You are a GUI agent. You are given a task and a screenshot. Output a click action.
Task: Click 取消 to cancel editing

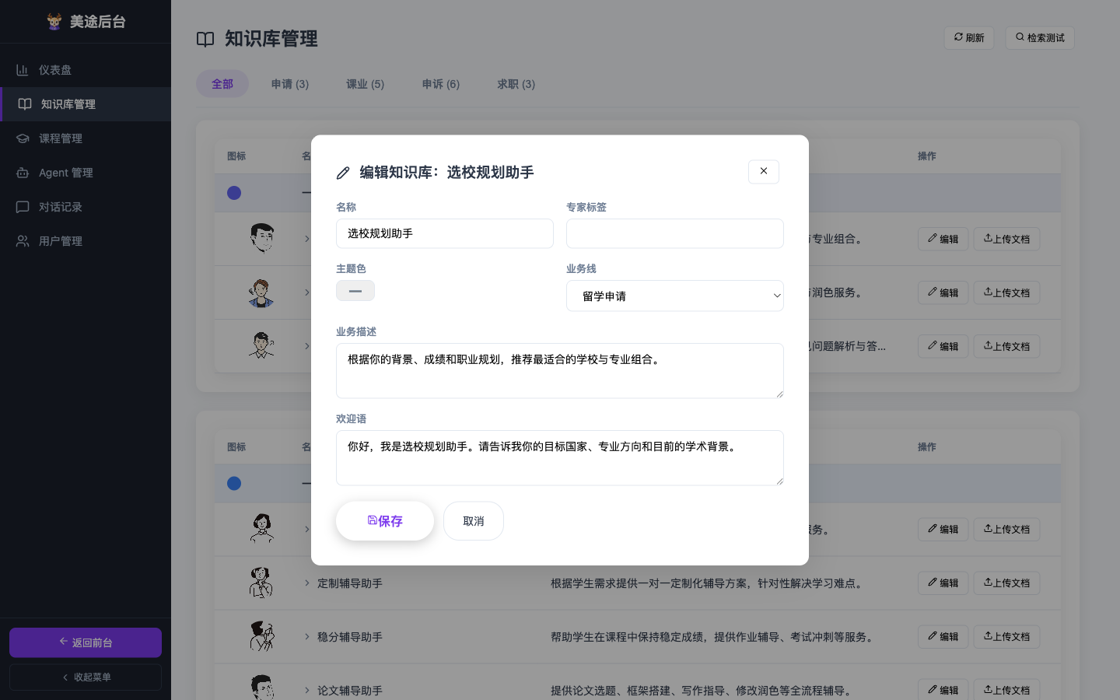[x=474, y=521]
